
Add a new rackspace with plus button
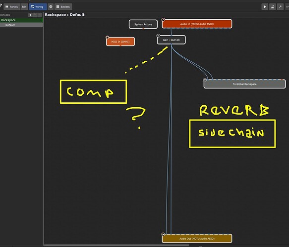click(x=30, y=15)
